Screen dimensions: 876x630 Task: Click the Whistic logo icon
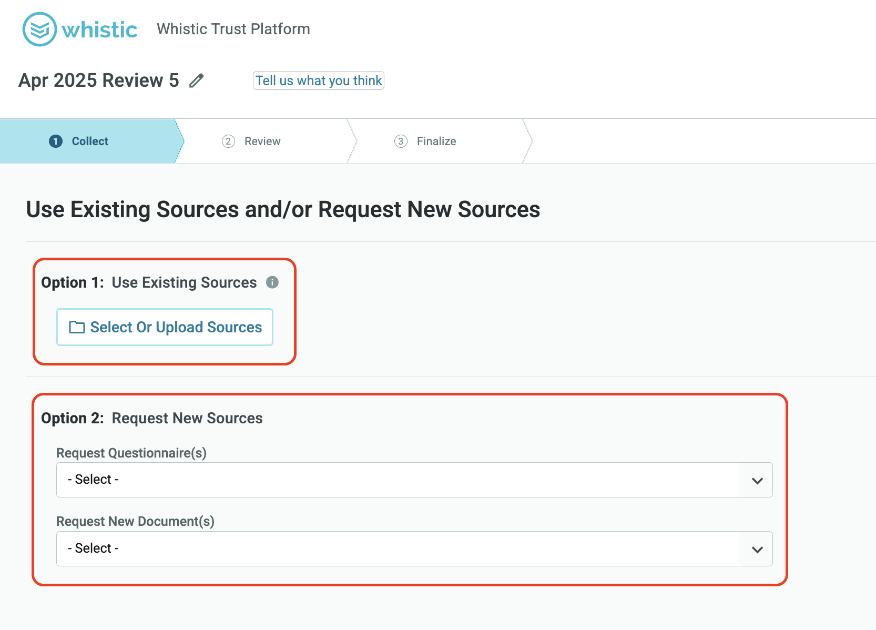coord(39,29)
